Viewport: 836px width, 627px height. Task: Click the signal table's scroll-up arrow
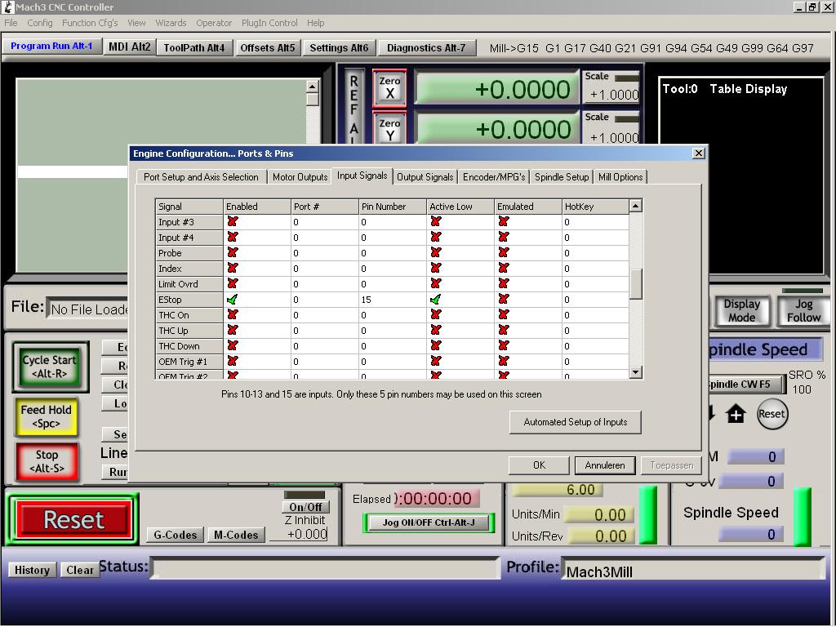coord(636,207)
